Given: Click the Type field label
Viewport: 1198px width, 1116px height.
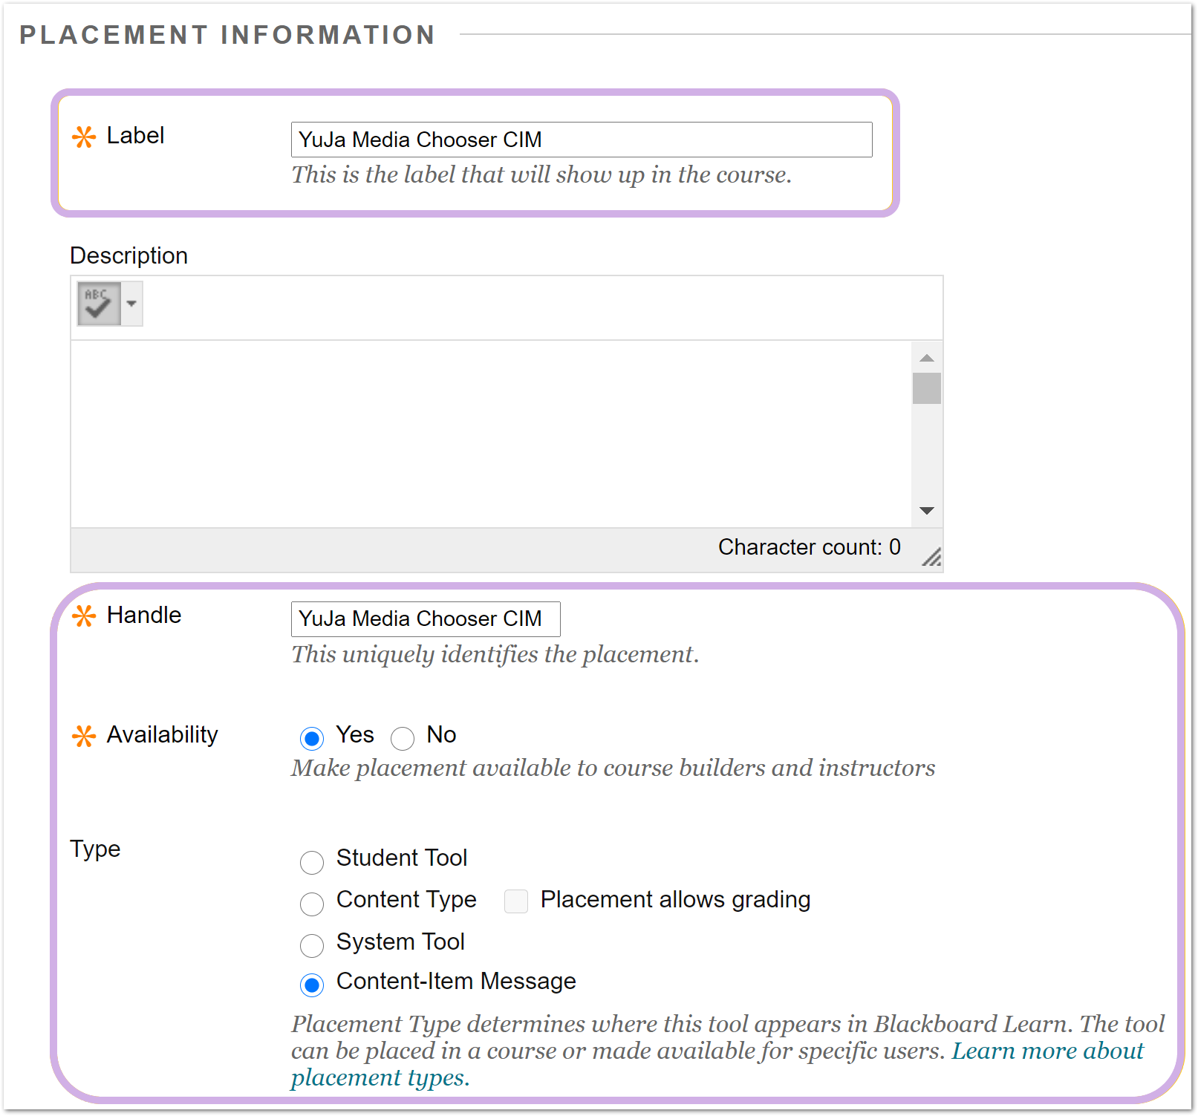Looking at the screenshot, I should [x=95, y=849].
